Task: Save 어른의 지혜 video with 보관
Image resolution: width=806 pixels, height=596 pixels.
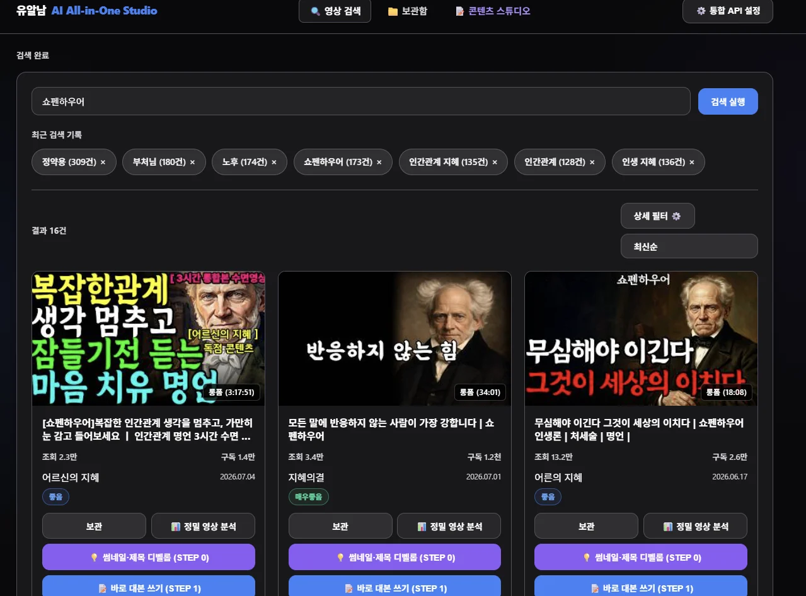Action: point(586,526)
